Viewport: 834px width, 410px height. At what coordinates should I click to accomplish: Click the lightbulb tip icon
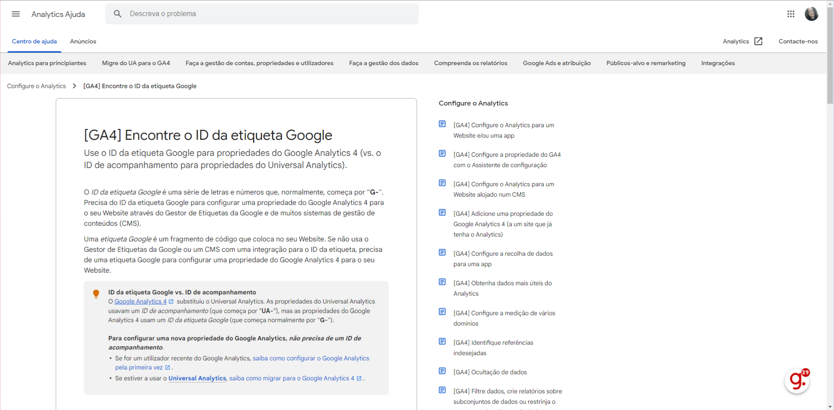[96, 294]
